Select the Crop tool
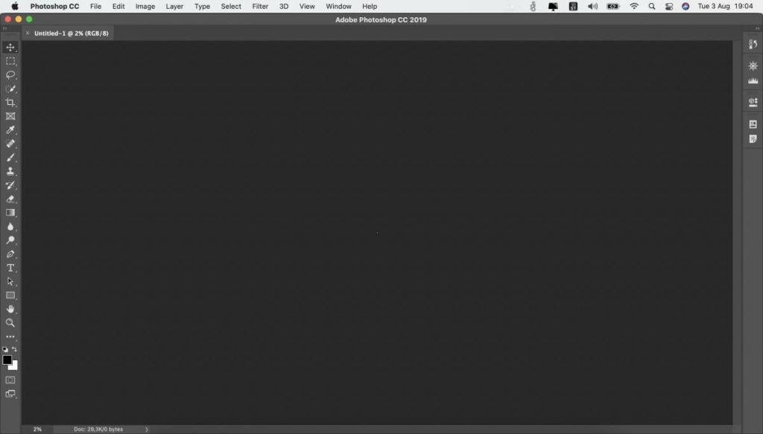 click(10, 103)
